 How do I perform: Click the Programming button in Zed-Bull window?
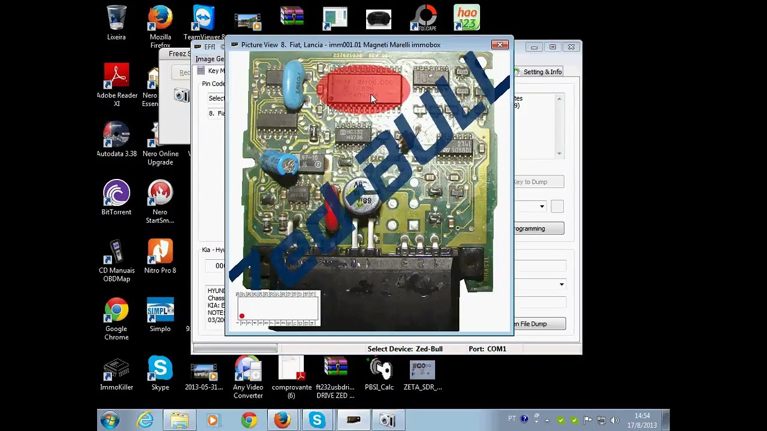(539, 228)
